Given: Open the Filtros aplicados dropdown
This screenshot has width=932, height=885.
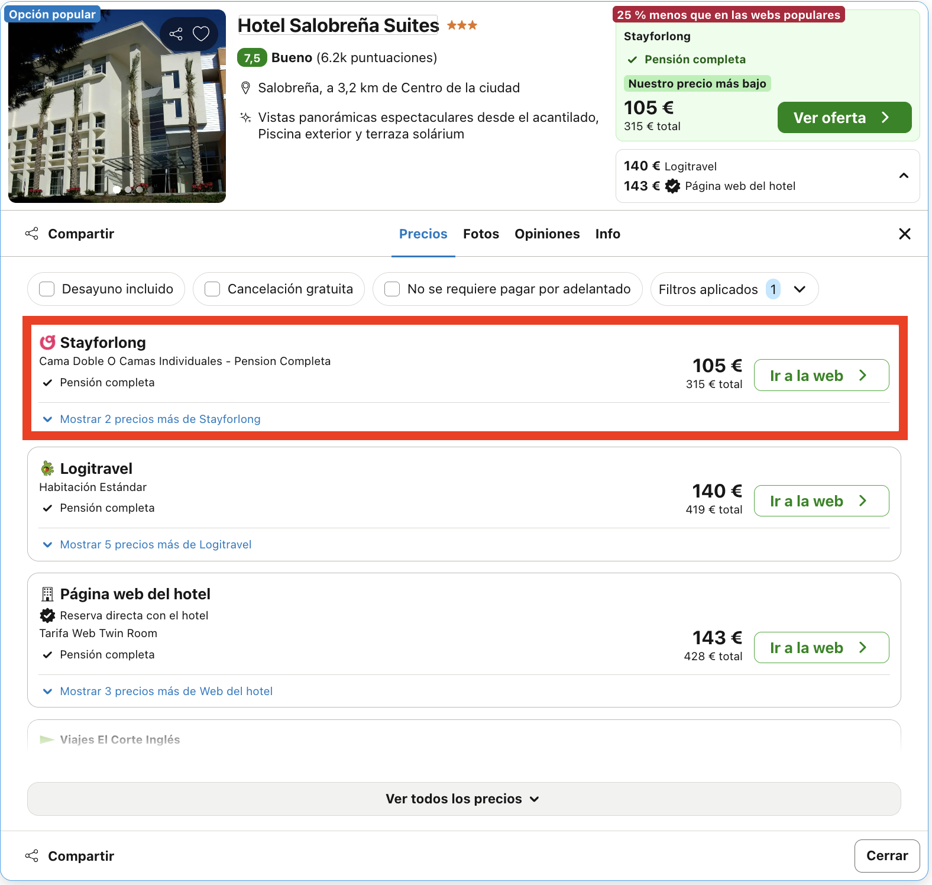Looking at the screenshot, I should (x=734, y=289).
